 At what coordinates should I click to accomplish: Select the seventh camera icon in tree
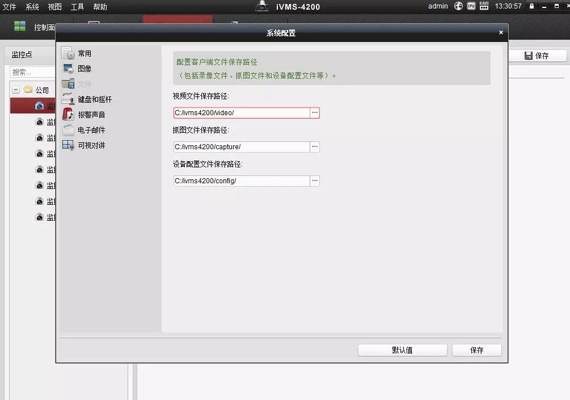pyautogui.click(x=39, y=201)
